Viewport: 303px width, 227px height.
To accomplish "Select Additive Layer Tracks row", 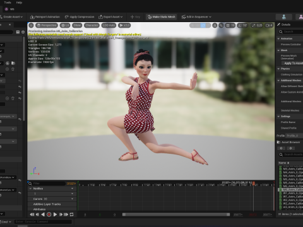I will point(52,204).
